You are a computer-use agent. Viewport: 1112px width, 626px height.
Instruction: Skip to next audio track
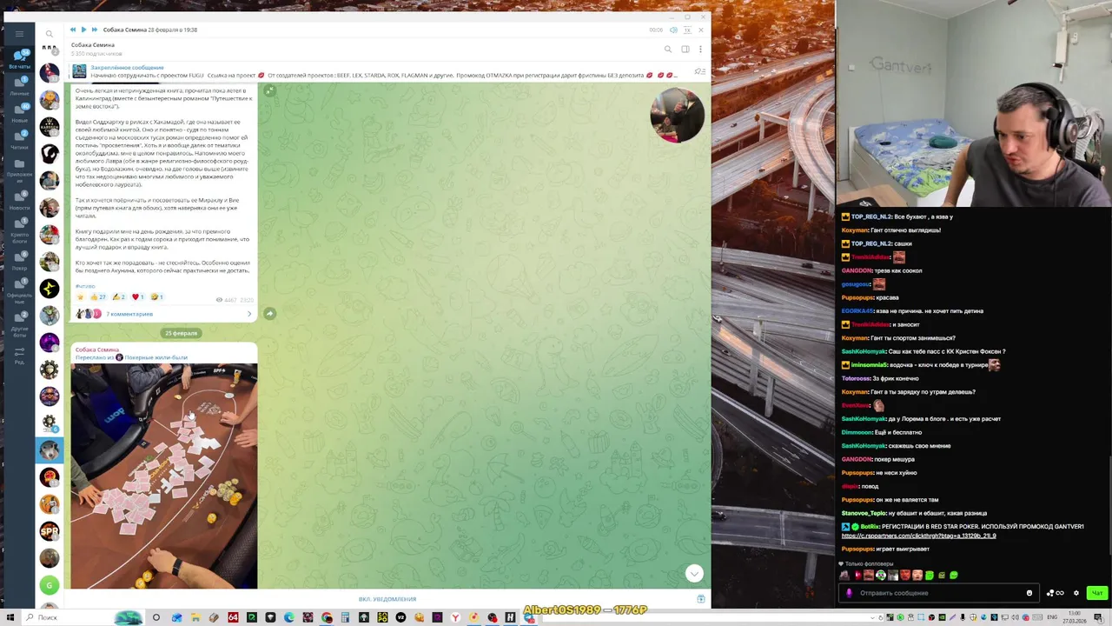pyautogui.click(x=94, y=30)
